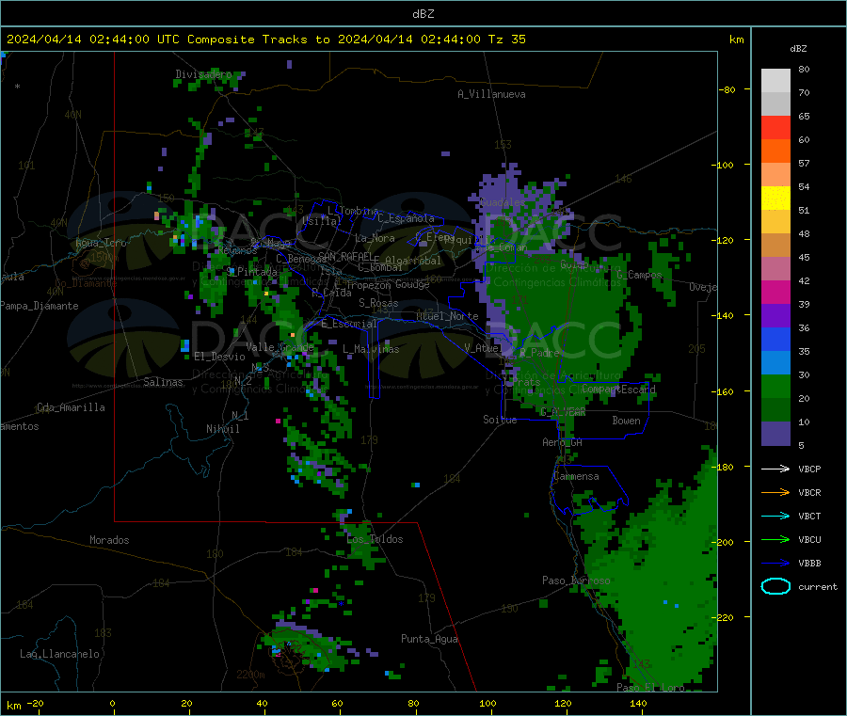This screenshot has height=716, width=847.
Task: Click the blue VBBB arrow legend icon
Action: click(775, 564)
